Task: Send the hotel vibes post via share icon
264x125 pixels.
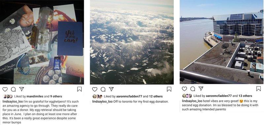Action: point(201,88)
